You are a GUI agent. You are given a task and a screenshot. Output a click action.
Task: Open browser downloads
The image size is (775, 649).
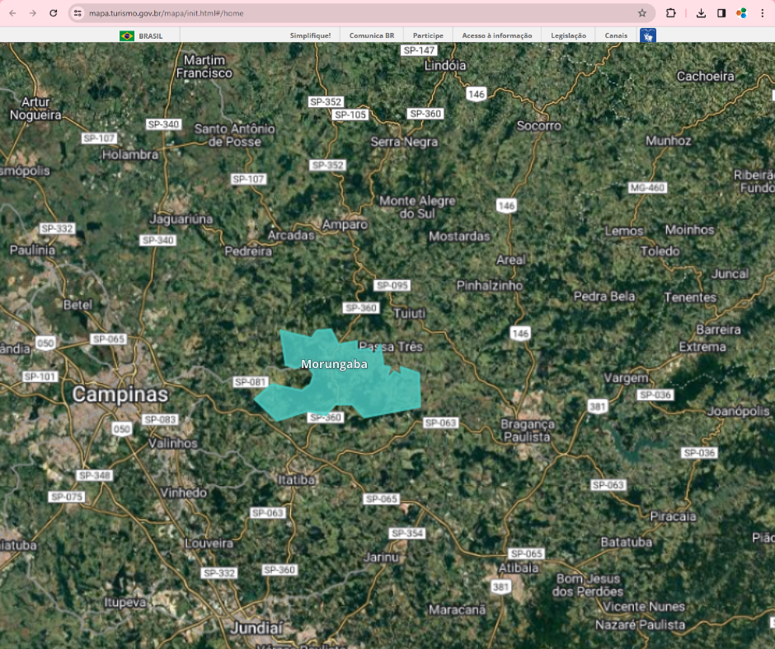[x=701, y=13]
